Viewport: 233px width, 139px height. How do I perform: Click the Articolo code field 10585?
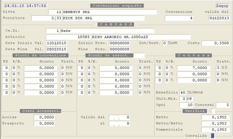(68, 37)
